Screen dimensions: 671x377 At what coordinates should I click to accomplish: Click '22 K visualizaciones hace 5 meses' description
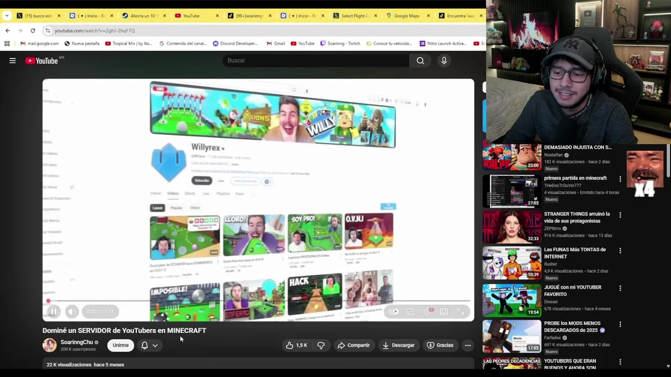click(x=85, y=364)
